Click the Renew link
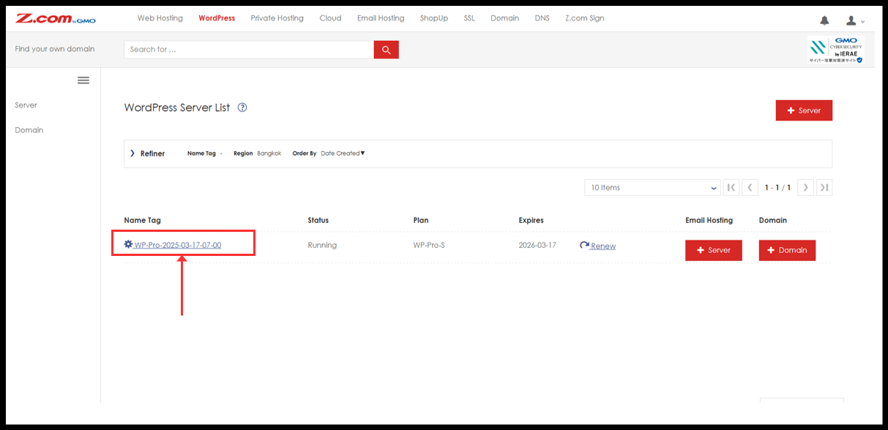888x430 pixels. [603, 246]
